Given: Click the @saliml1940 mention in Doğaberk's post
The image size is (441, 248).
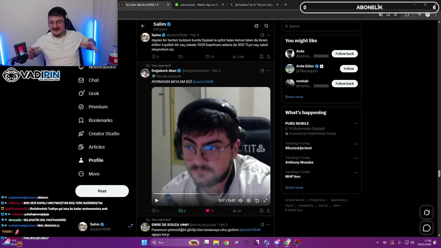Looking at the screenshot, I should click(x=203, y=82).
